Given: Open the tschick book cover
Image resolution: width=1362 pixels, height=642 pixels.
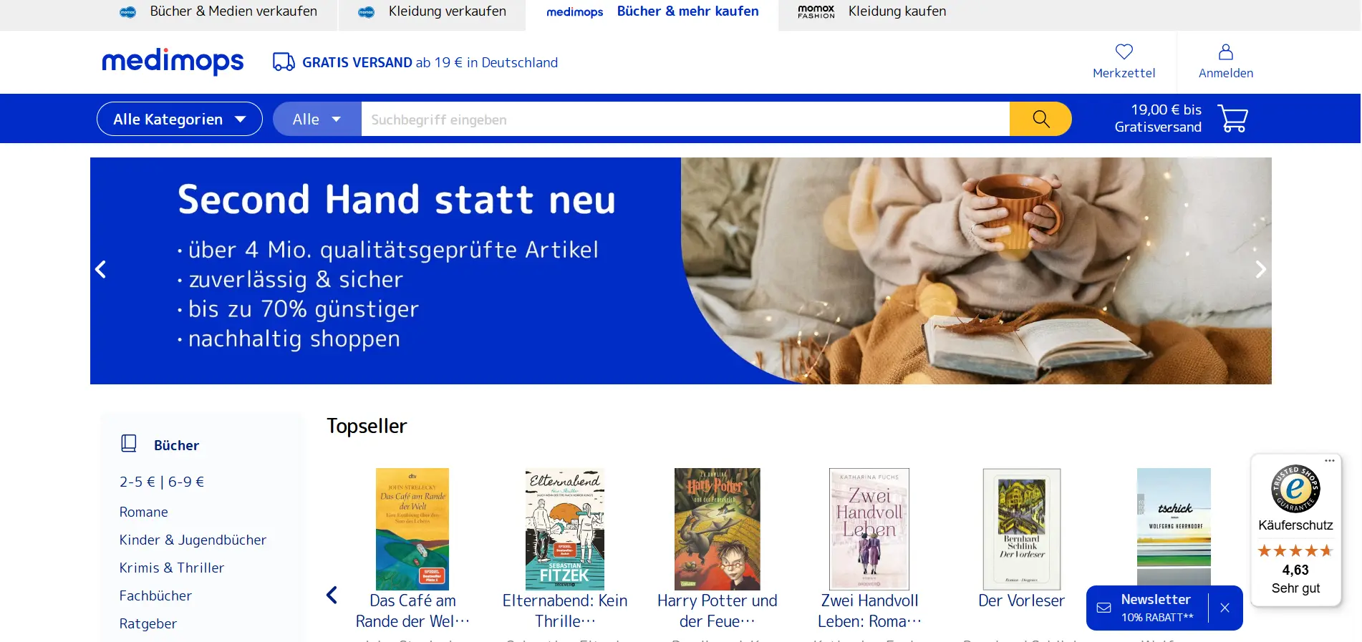Looking at the screenshot, I should [1174, 527].
